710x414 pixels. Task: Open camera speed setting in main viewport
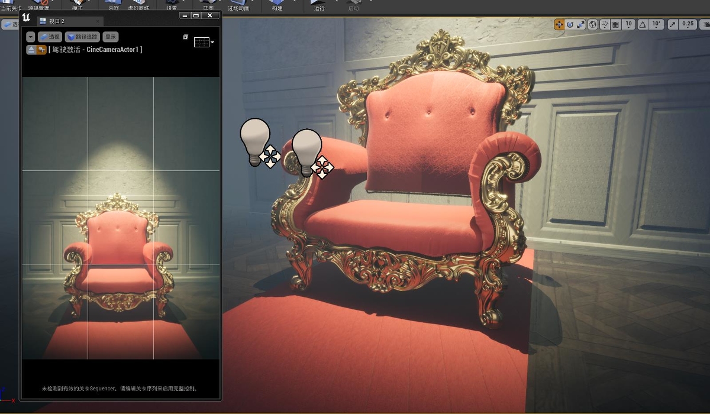(x=704, y=24)
